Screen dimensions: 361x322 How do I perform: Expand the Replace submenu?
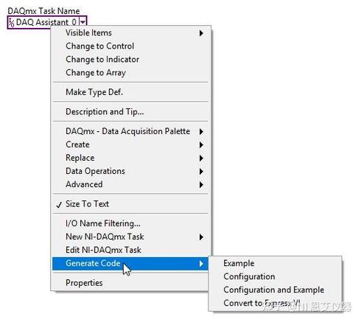click(130, 158)
